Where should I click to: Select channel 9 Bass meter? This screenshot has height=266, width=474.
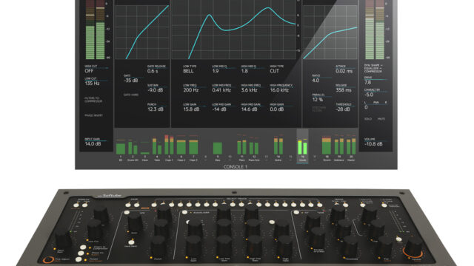click(217, 149)
